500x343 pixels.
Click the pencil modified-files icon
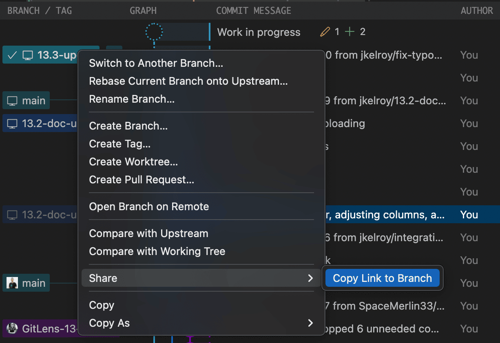[x=325, y=32]
